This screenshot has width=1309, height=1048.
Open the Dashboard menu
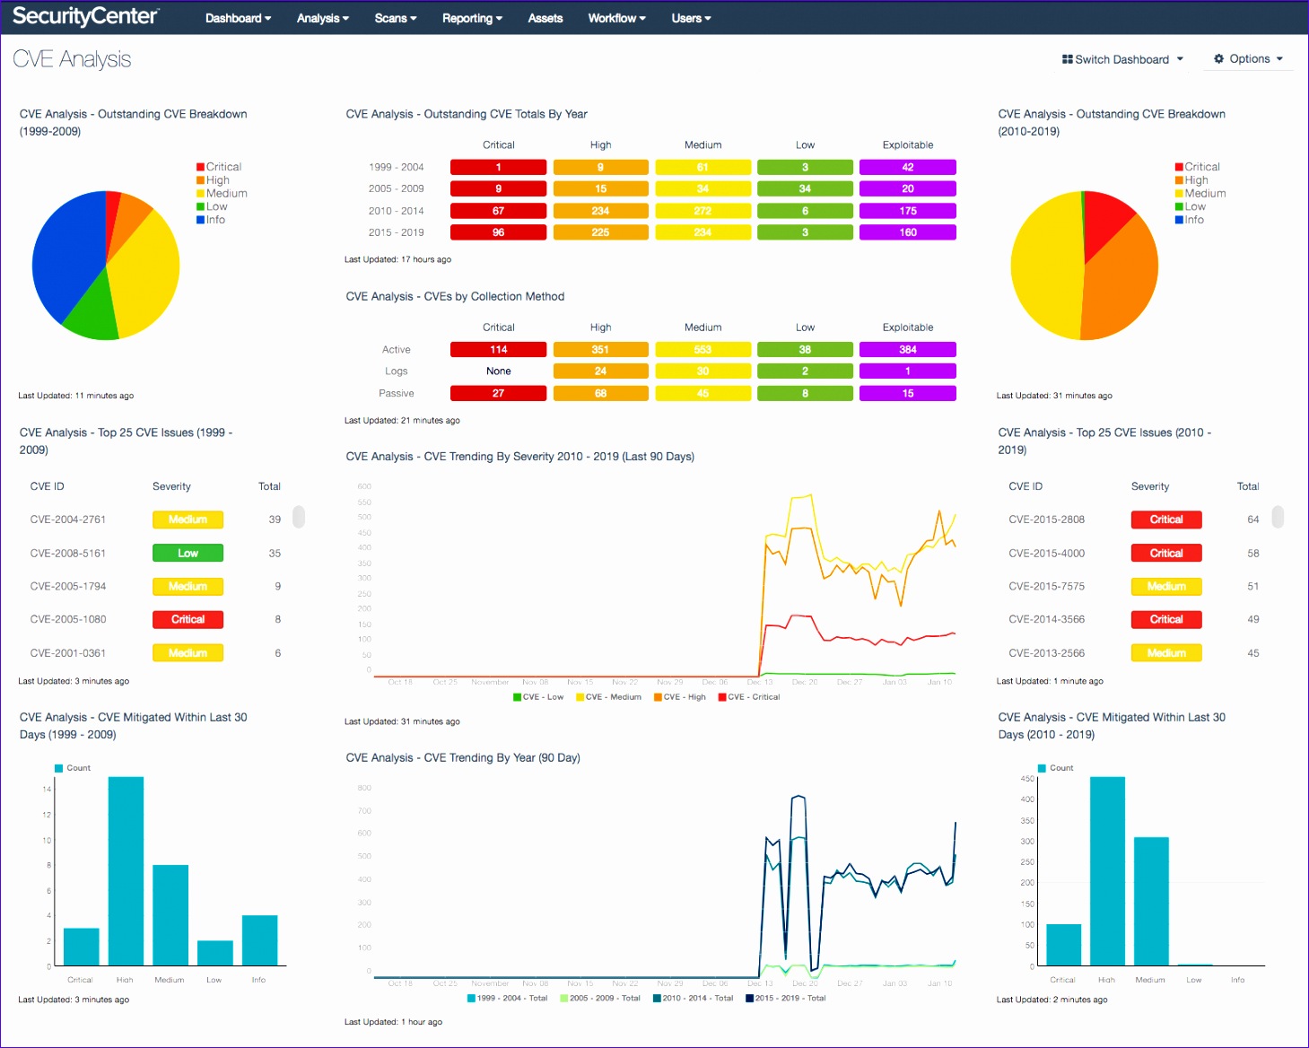pyautogui.click(x=237, y=17)
